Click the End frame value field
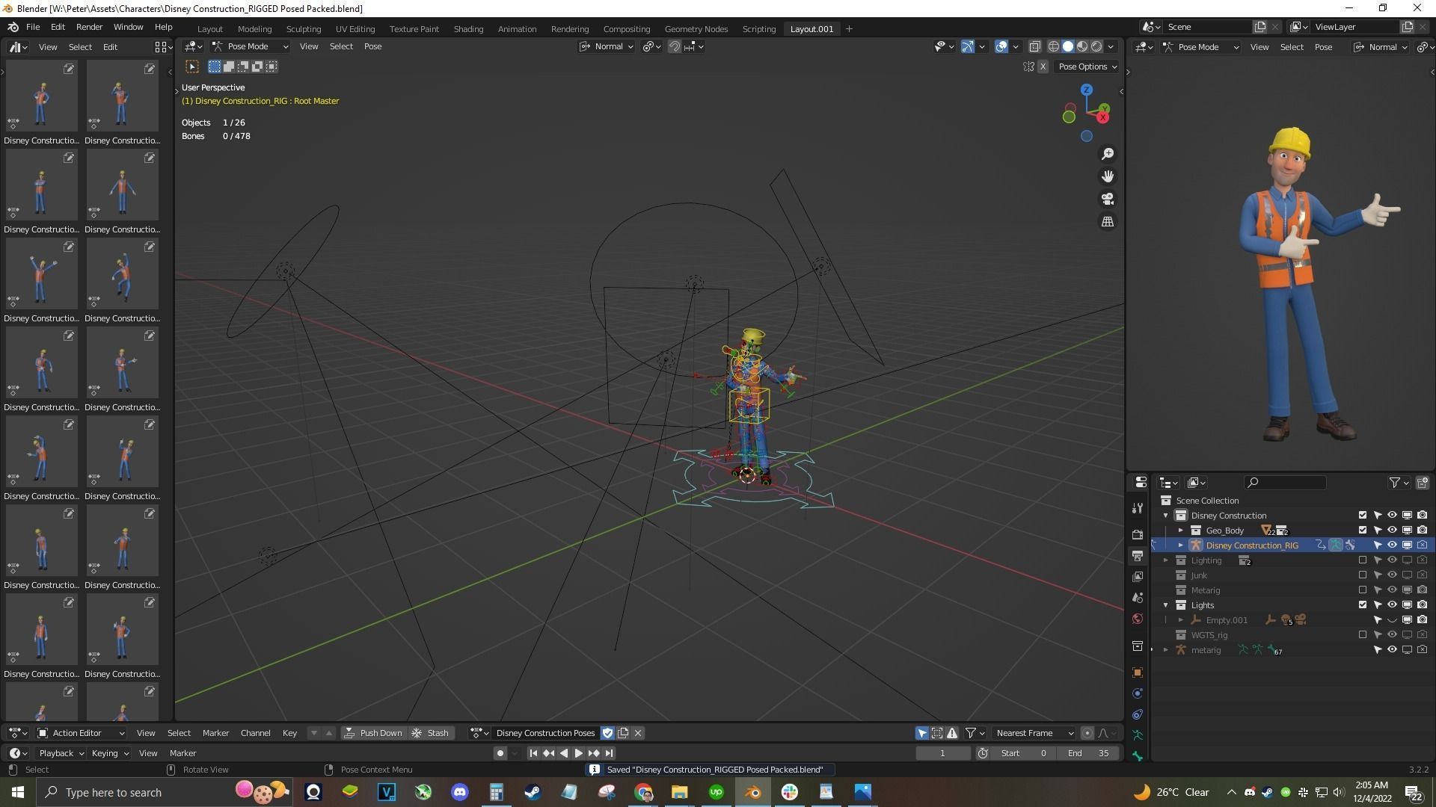 point(1089,753)
